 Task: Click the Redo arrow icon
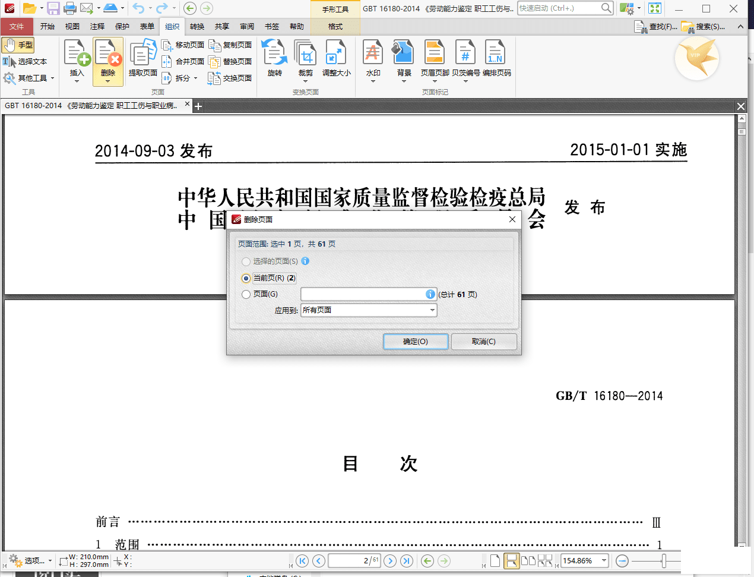[x=161, y=8]
